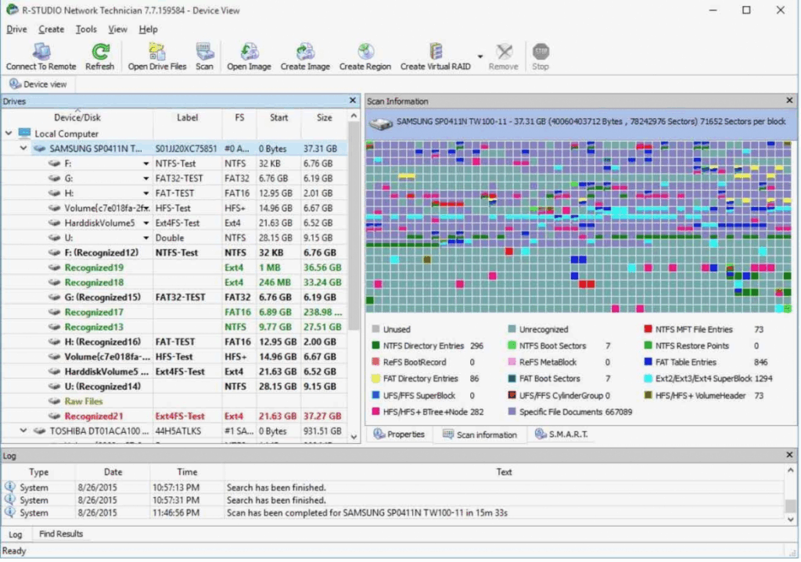The width and height of the screenshot is (801, 562).
Task: Select the Recognized13 NTFS partition row
Action: [174, 328]
